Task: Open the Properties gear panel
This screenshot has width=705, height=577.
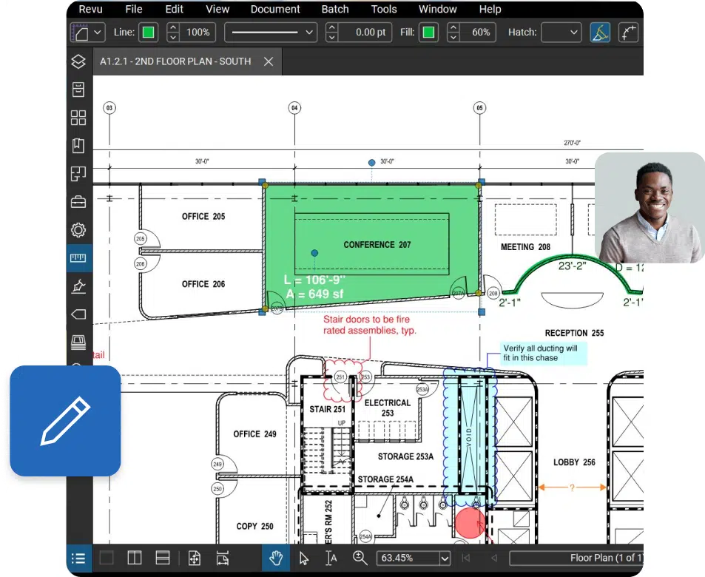Action: [78, 230]
